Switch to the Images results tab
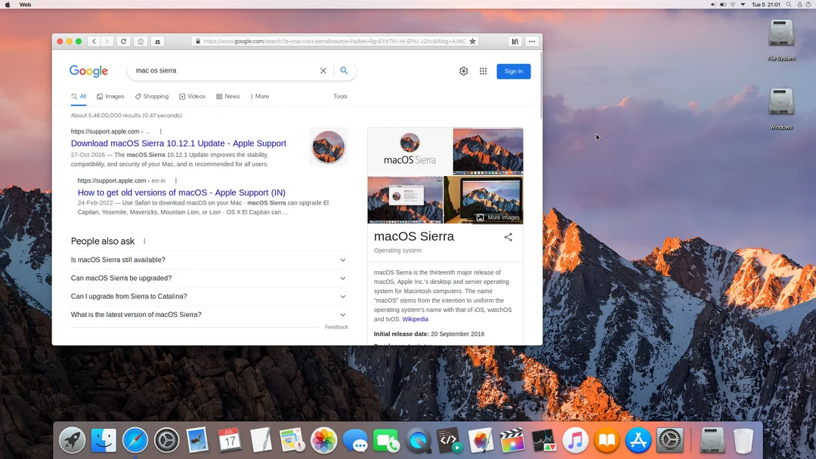Image resolution: width=816 pixels, height=459 pixels. [110, 97]
